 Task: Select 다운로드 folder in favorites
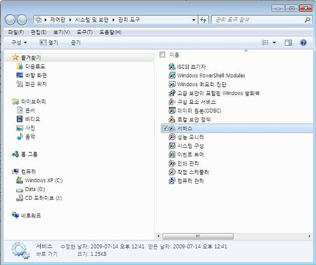31,66
